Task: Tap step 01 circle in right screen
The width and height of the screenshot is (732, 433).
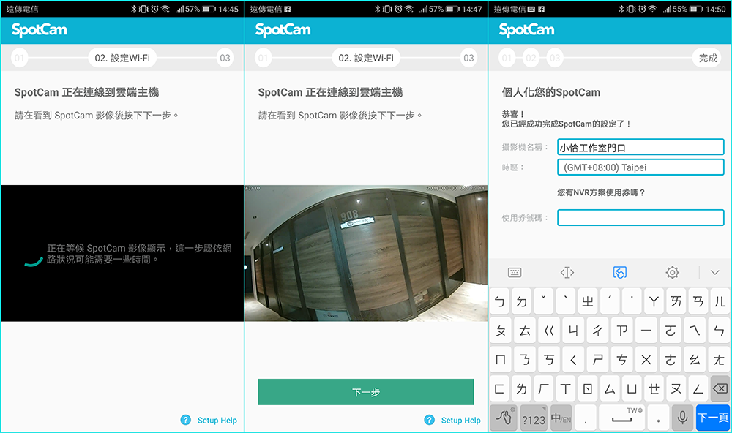Action: click(x=507, y=58)
